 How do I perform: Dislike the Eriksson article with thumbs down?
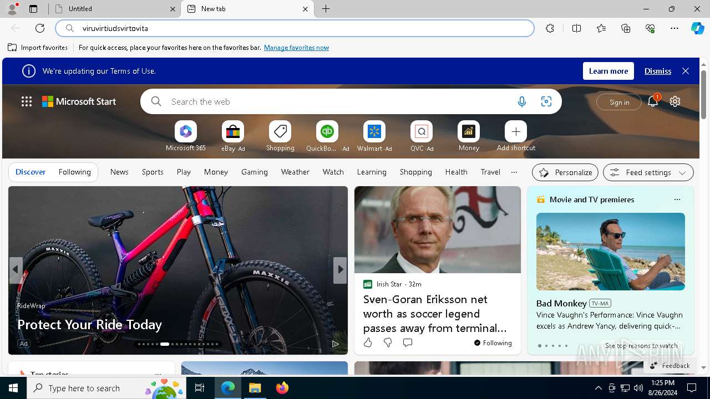tap(388, 343)
